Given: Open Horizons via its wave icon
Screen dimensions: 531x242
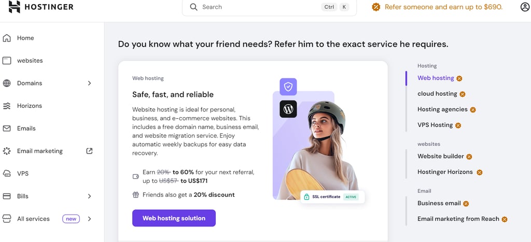Looking at the screenshot, I should 7,106.
